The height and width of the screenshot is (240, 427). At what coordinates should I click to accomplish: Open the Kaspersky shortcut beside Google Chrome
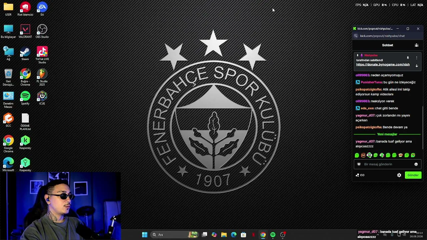point(25,143)
